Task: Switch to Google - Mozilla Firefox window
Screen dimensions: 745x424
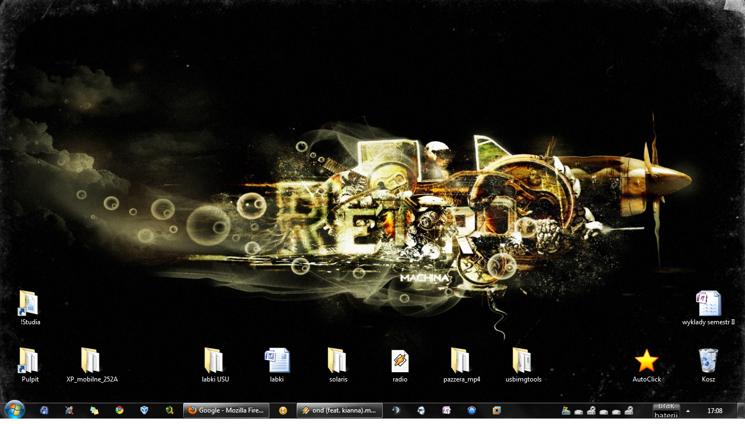Action: (x=226, y=410)
